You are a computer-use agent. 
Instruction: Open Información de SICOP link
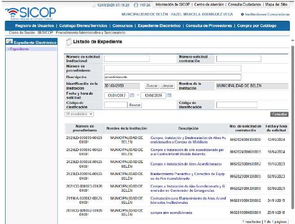pyautogui.click(x=173, y=4)
